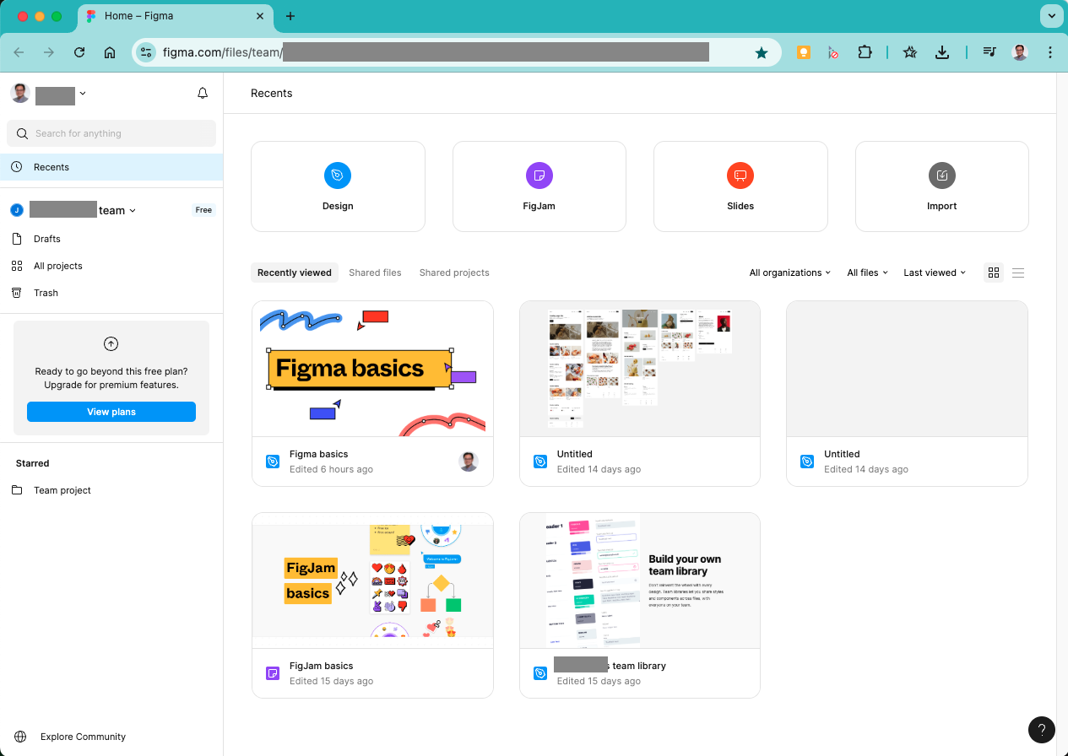The height and width of the screenshot is (756, 1068).
Task: Open browser extensions puzzle icon
Action: 865,52
